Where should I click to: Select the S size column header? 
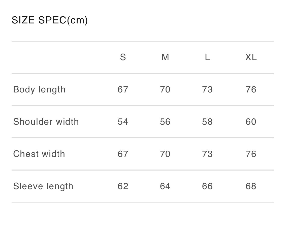(123, 57)
